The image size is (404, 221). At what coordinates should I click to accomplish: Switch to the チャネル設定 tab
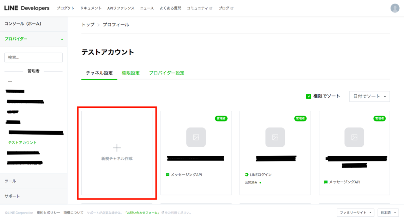pos(99,73)
